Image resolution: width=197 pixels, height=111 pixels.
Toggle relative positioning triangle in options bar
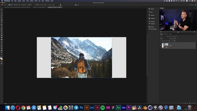tap(19, 5)
